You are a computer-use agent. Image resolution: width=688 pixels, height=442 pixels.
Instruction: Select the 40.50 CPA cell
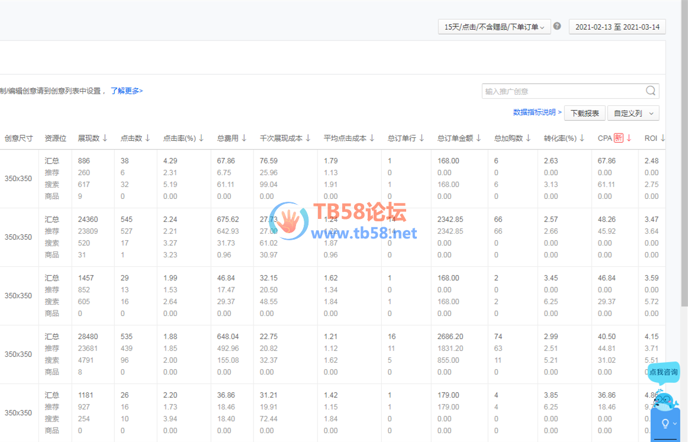(606, 336)
